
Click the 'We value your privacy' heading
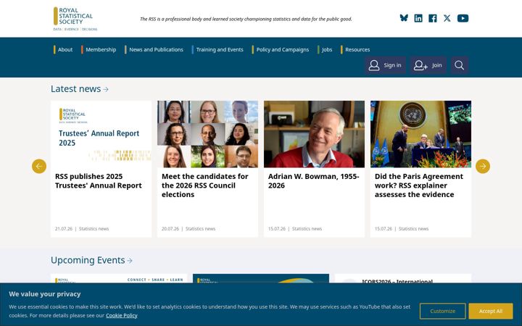45,294
